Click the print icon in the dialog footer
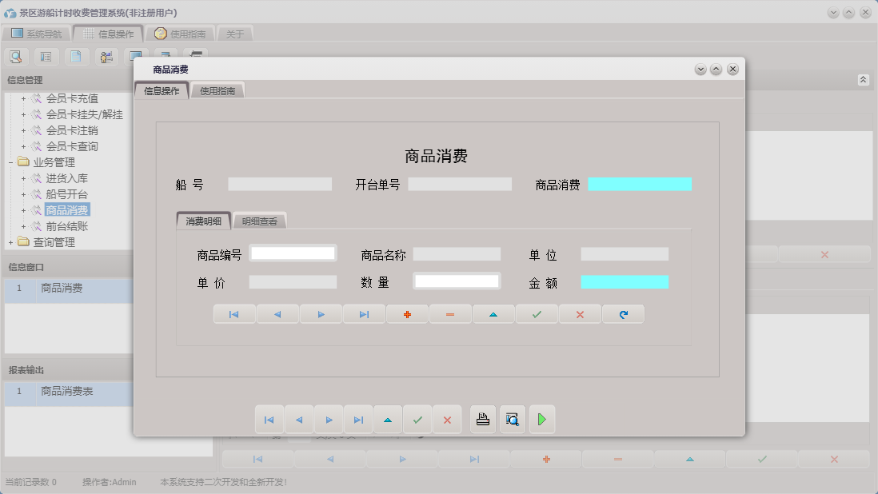This screenshot has width=878, height=494. tap(482, 419)
